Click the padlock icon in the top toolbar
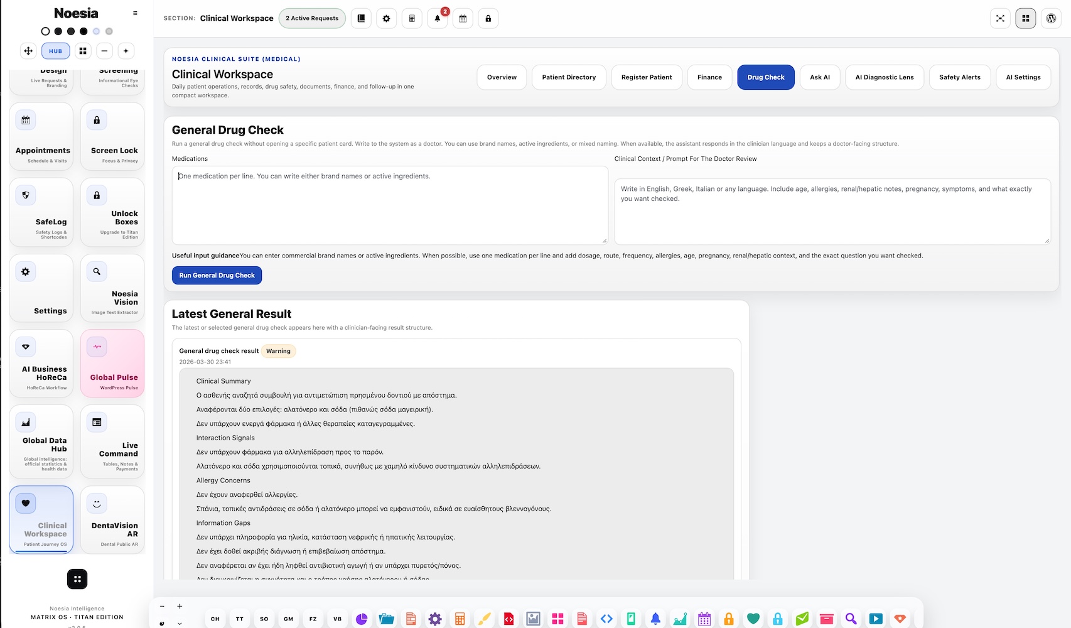1071x628 pixels. tap(488, 18)
